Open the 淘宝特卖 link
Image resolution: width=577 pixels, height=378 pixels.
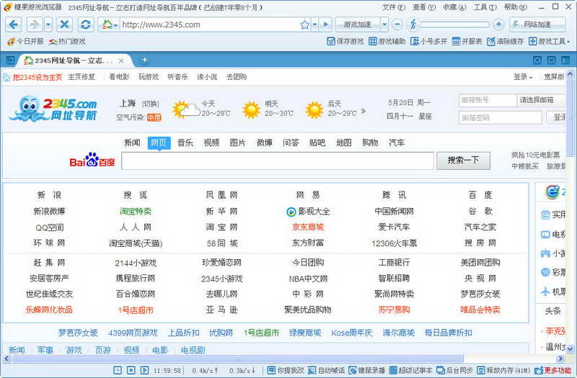pos(136,212)
